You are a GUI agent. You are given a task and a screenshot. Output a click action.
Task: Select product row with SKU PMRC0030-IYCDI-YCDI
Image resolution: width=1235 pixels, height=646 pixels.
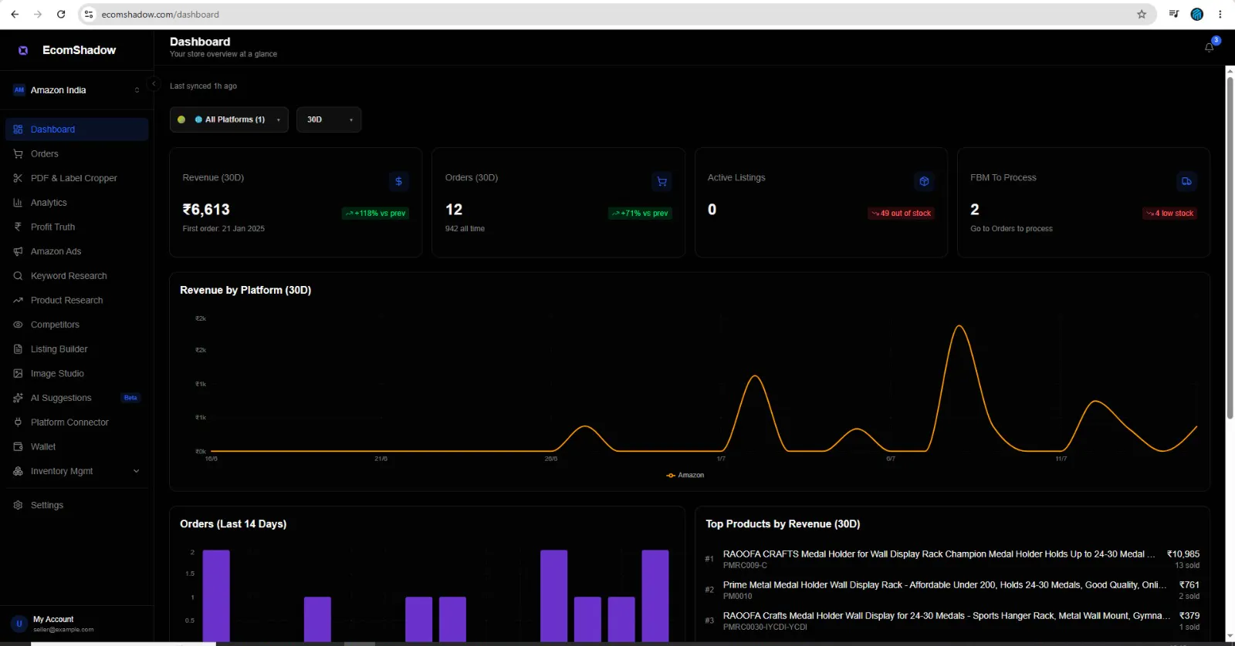[x=952, y=621]
